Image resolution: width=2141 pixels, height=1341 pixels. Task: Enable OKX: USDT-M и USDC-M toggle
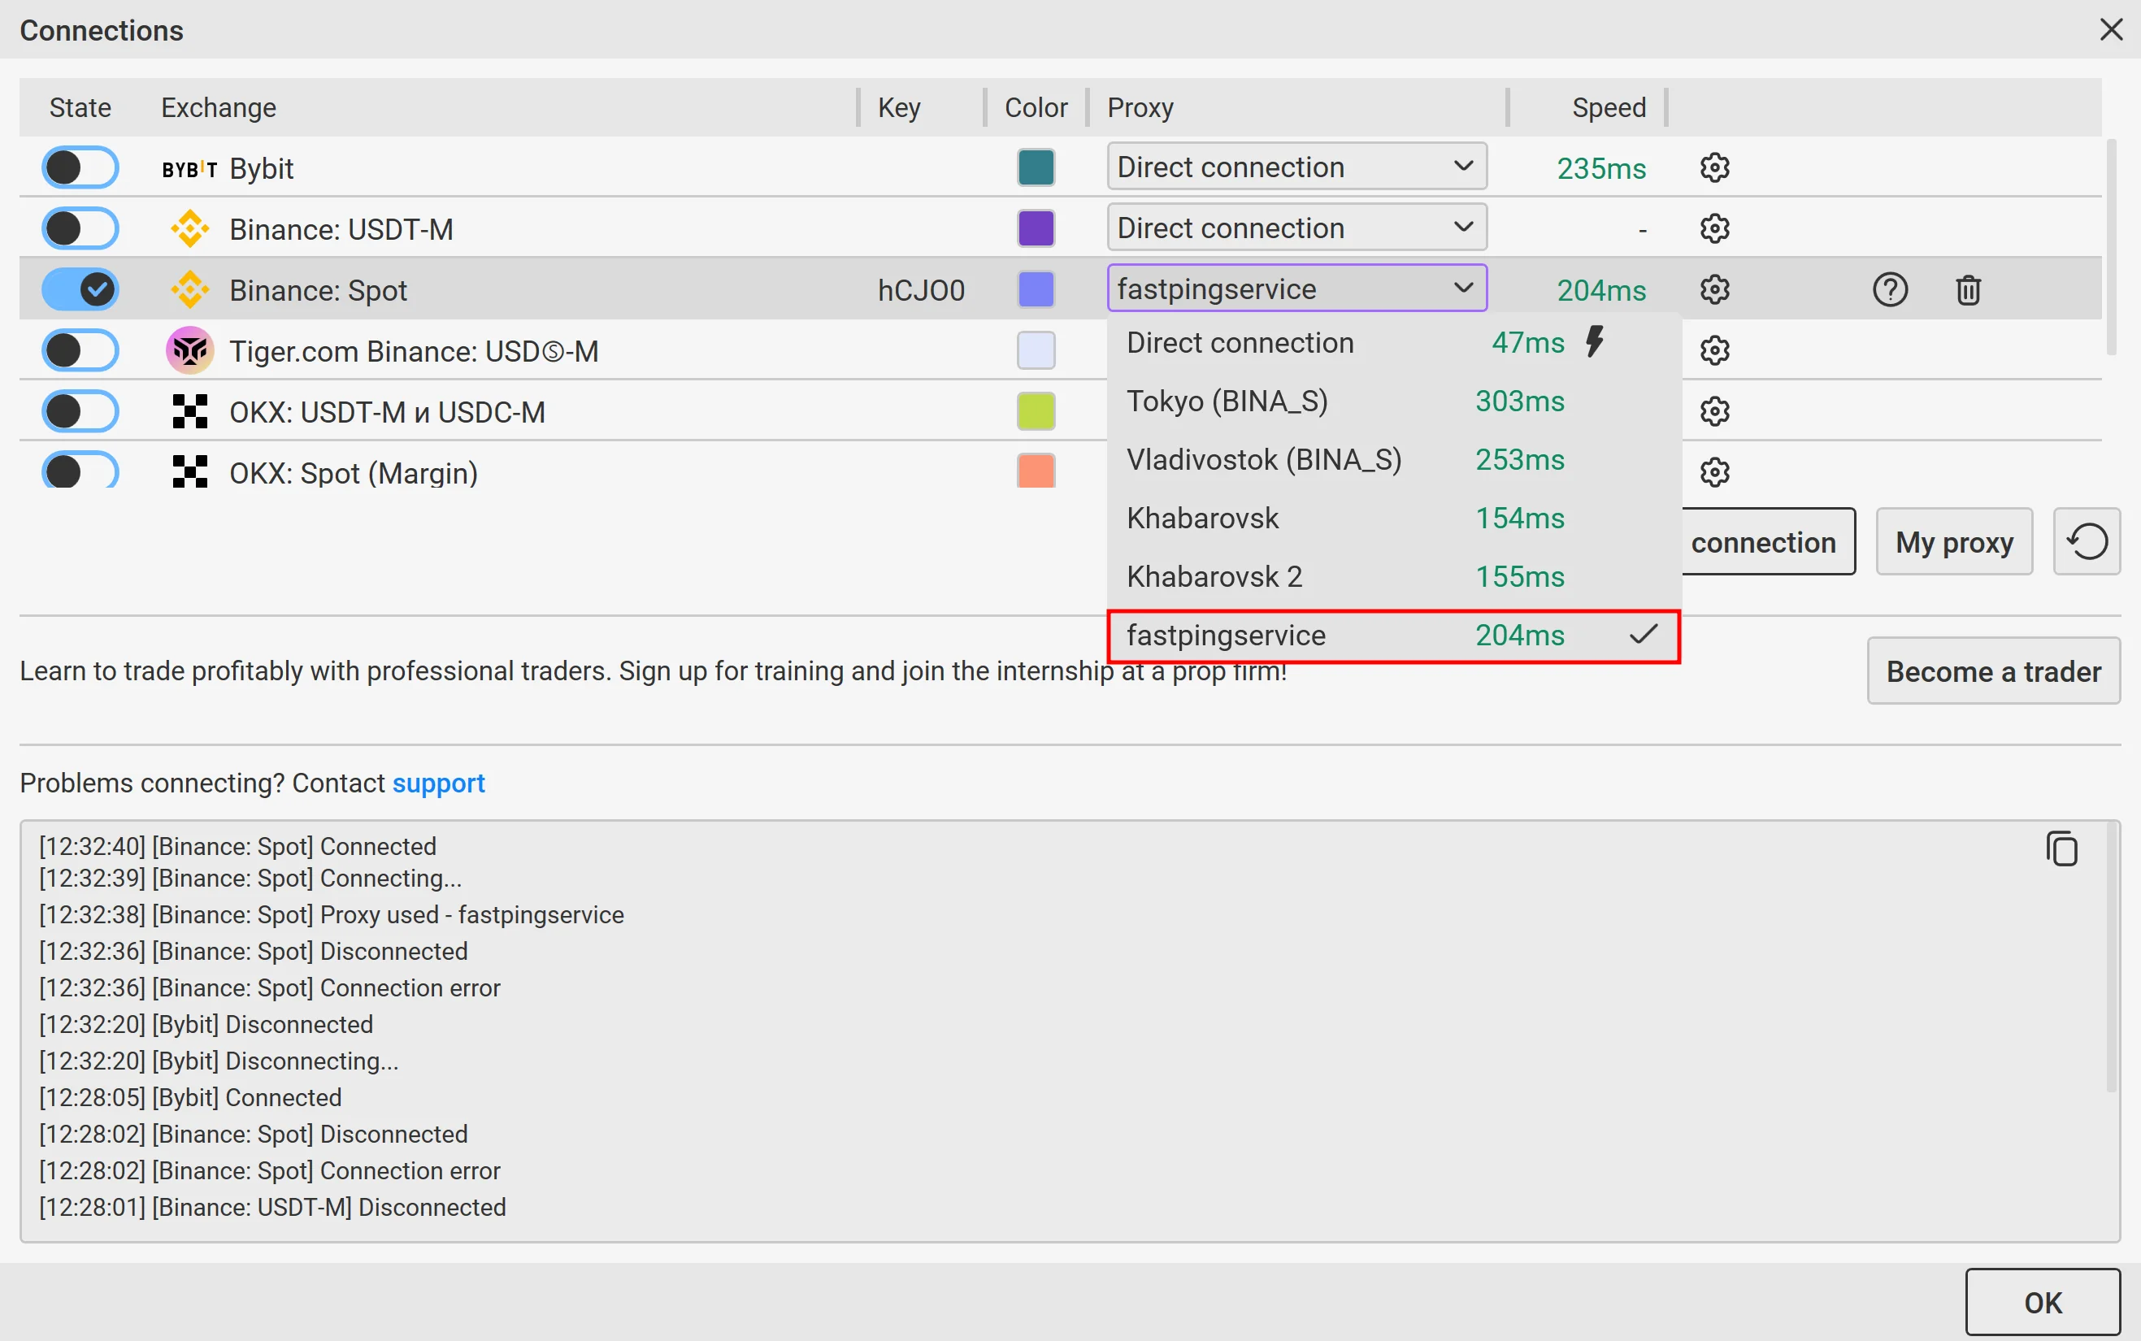coord(80,411)
